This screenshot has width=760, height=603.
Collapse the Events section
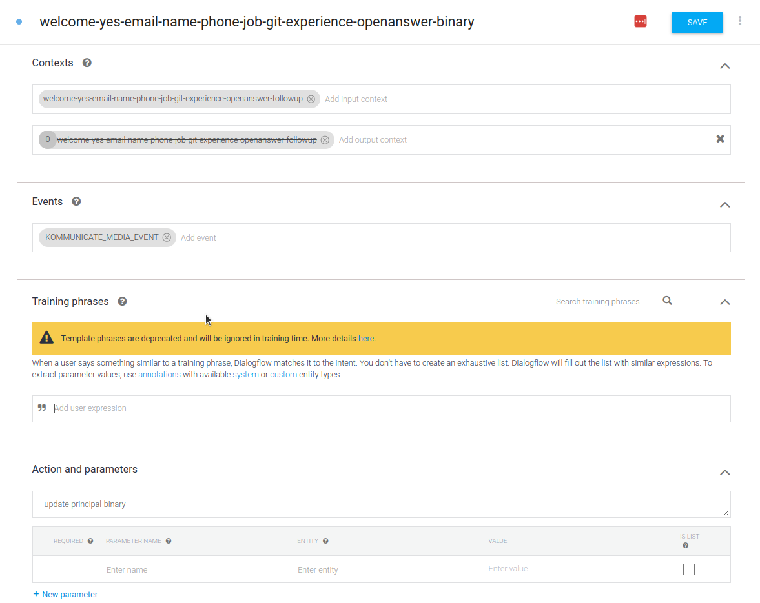coord(724,205)
